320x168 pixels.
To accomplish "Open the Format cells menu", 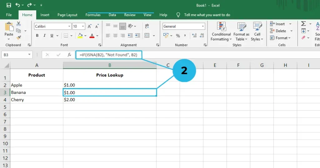I will click(x=280, y=38).
